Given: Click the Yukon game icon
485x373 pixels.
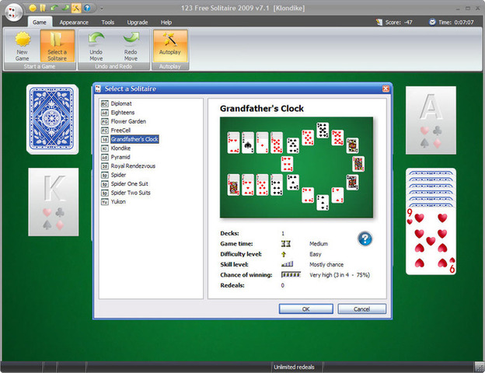Looking at the screenshot, I should (105, 202).
